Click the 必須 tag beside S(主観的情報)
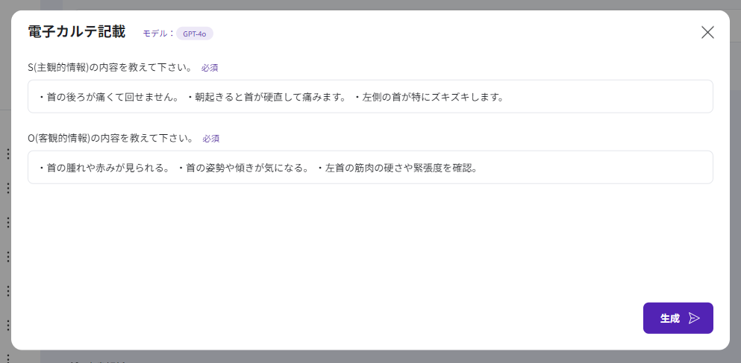Viewport: 741px width, 363px height. (210, 68)
